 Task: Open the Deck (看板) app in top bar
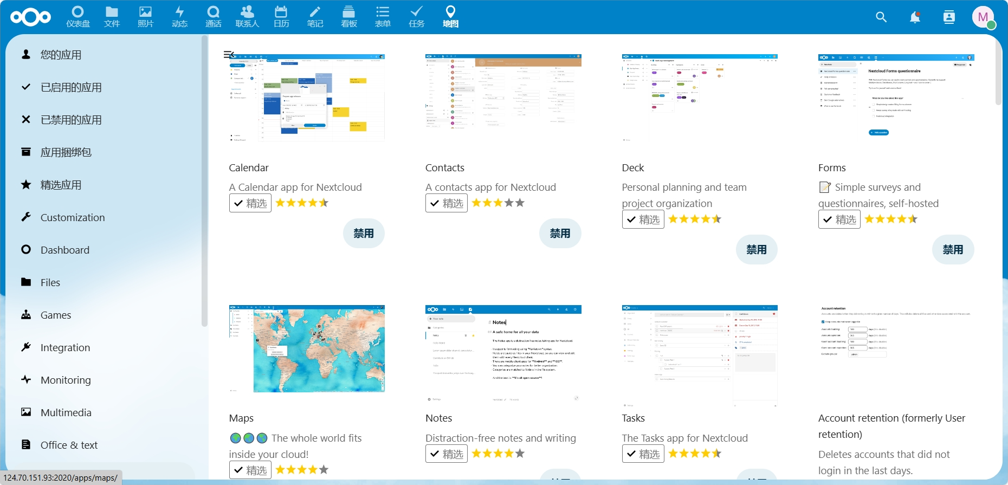point(349,17)
